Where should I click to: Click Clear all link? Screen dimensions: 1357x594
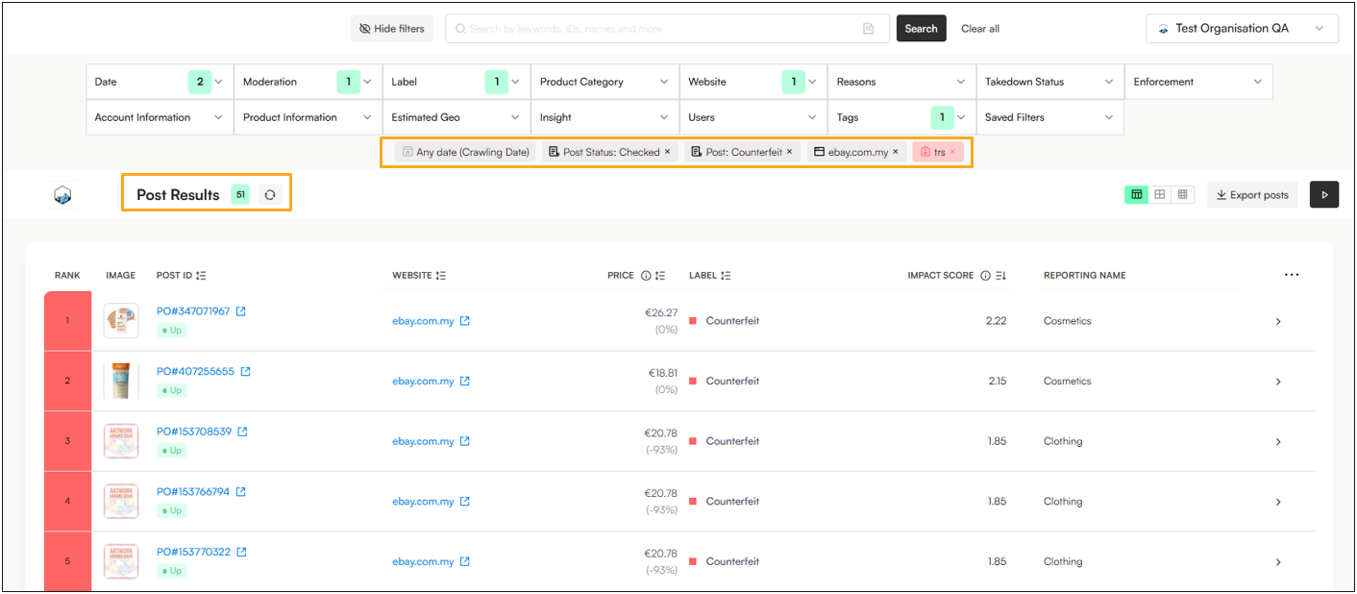980,29
